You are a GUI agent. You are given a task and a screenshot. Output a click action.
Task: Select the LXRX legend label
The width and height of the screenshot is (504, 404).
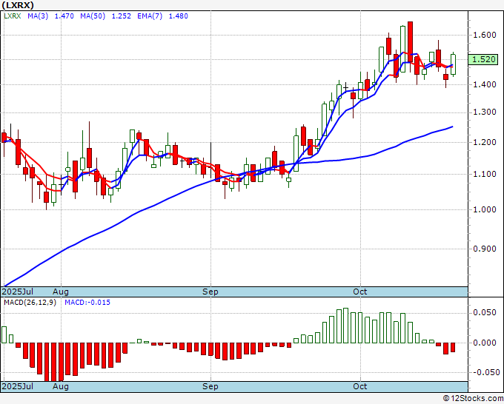pos(12,16)
